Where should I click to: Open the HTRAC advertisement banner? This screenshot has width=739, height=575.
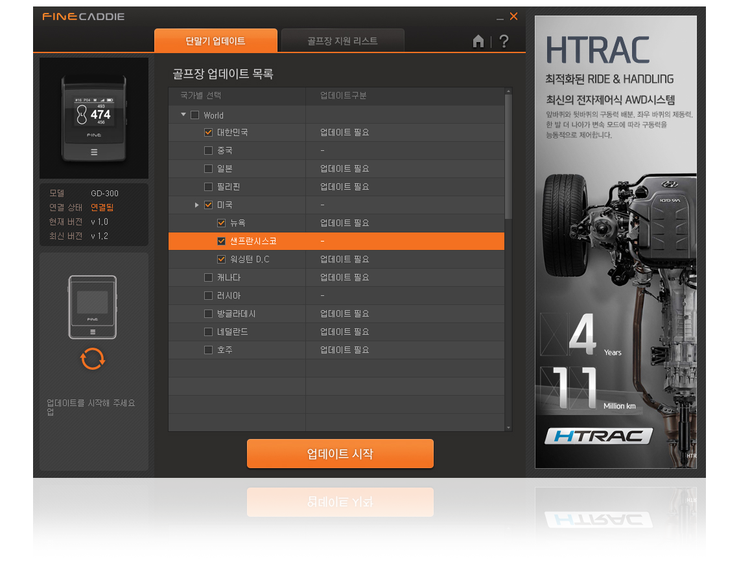click(616, 242)
